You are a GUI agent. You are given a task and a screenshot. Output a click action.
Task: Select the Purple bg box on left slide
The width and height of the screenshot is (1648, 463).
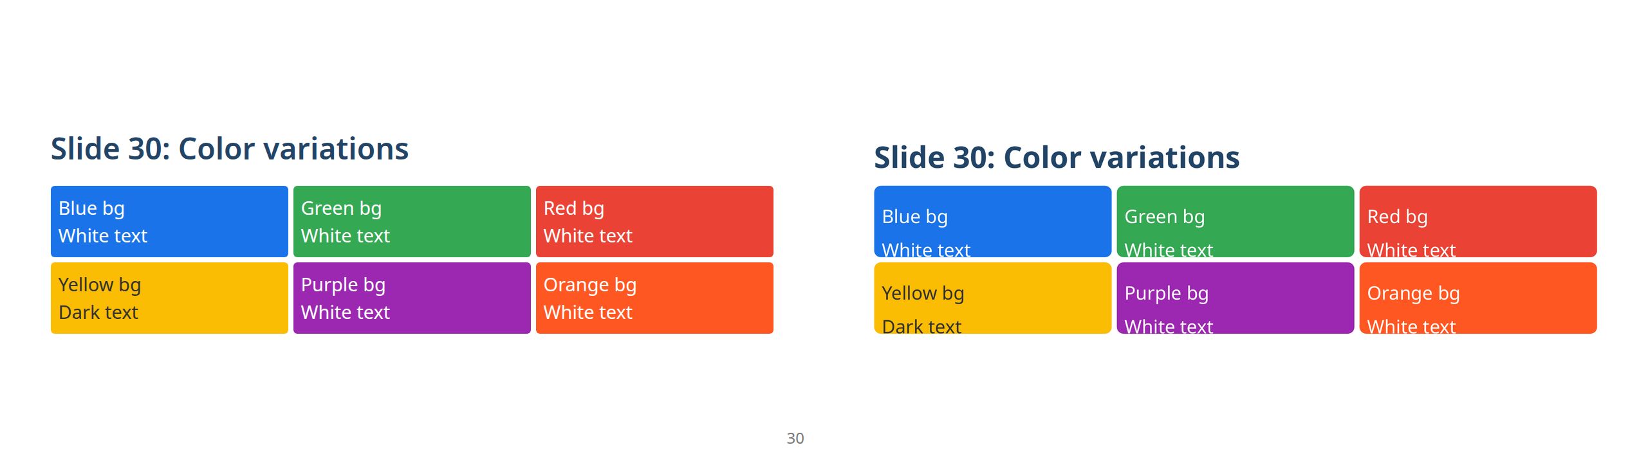coord(412,298)
